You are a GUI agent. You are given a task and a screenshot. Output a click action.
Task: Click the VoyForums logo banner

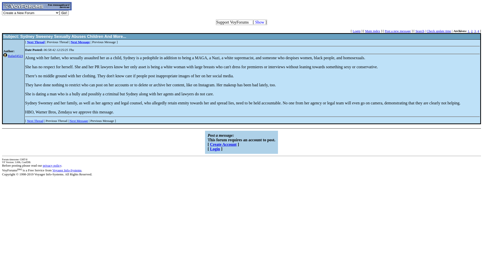(x=37, y=6)
